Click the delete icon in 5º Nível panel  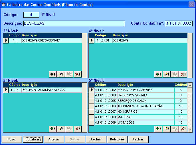pos(183,129)
